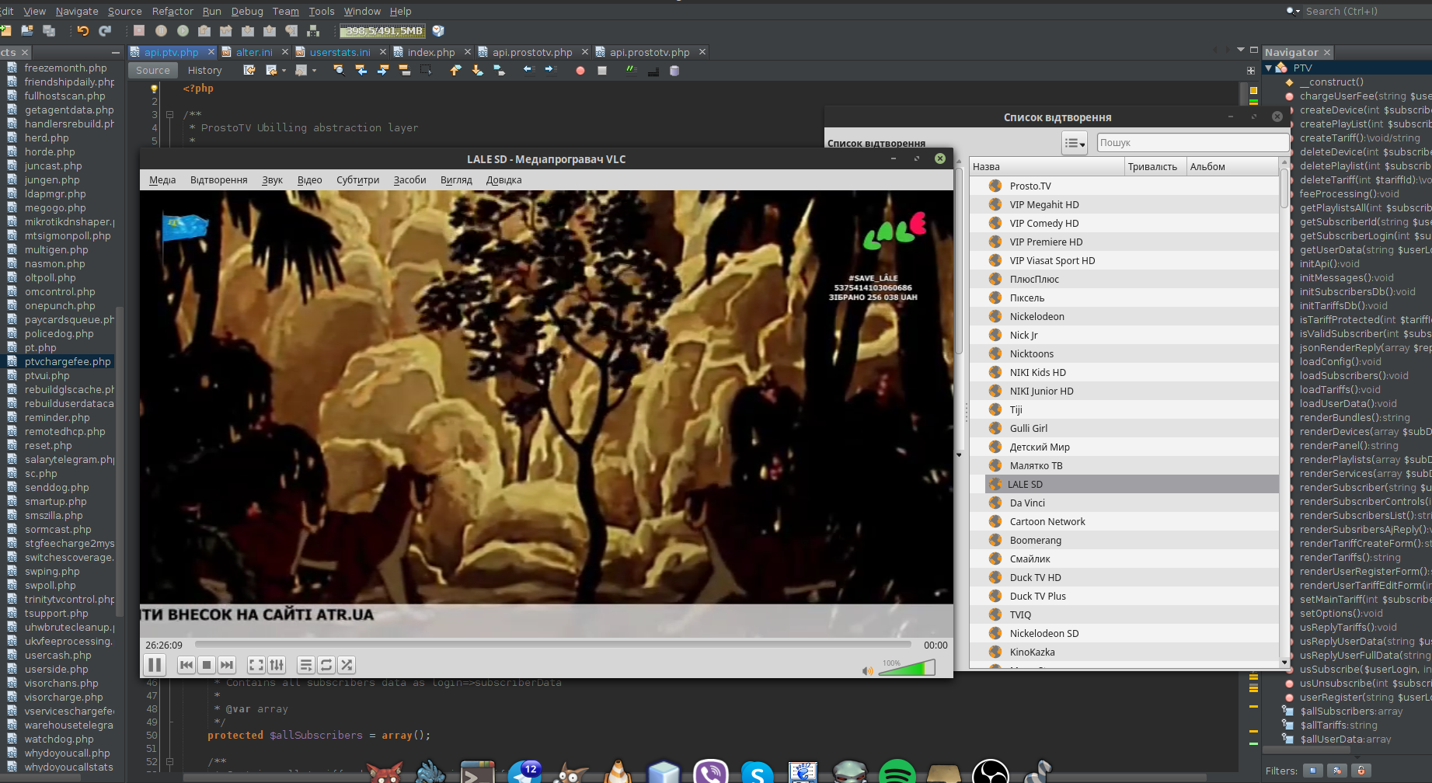The width and height of the screenshot is (1432, 783).
Task: Toggle VLC fullscreen video mode
Action: (256, 665)
